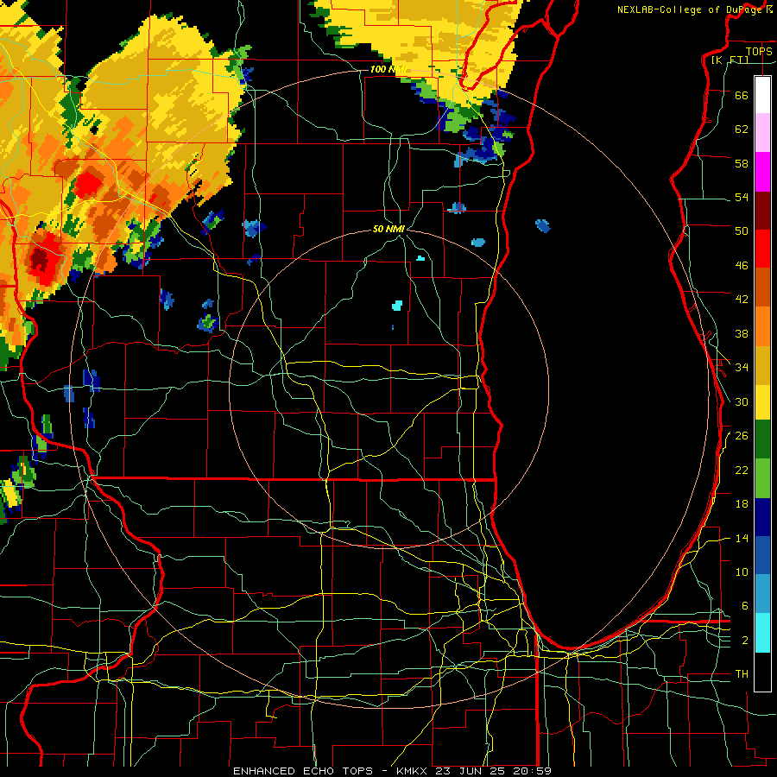Select the "26" scale label
Image resolution: width=777 pixels, height=777 pixels.
pyautogui.click(x=742, y=436)
